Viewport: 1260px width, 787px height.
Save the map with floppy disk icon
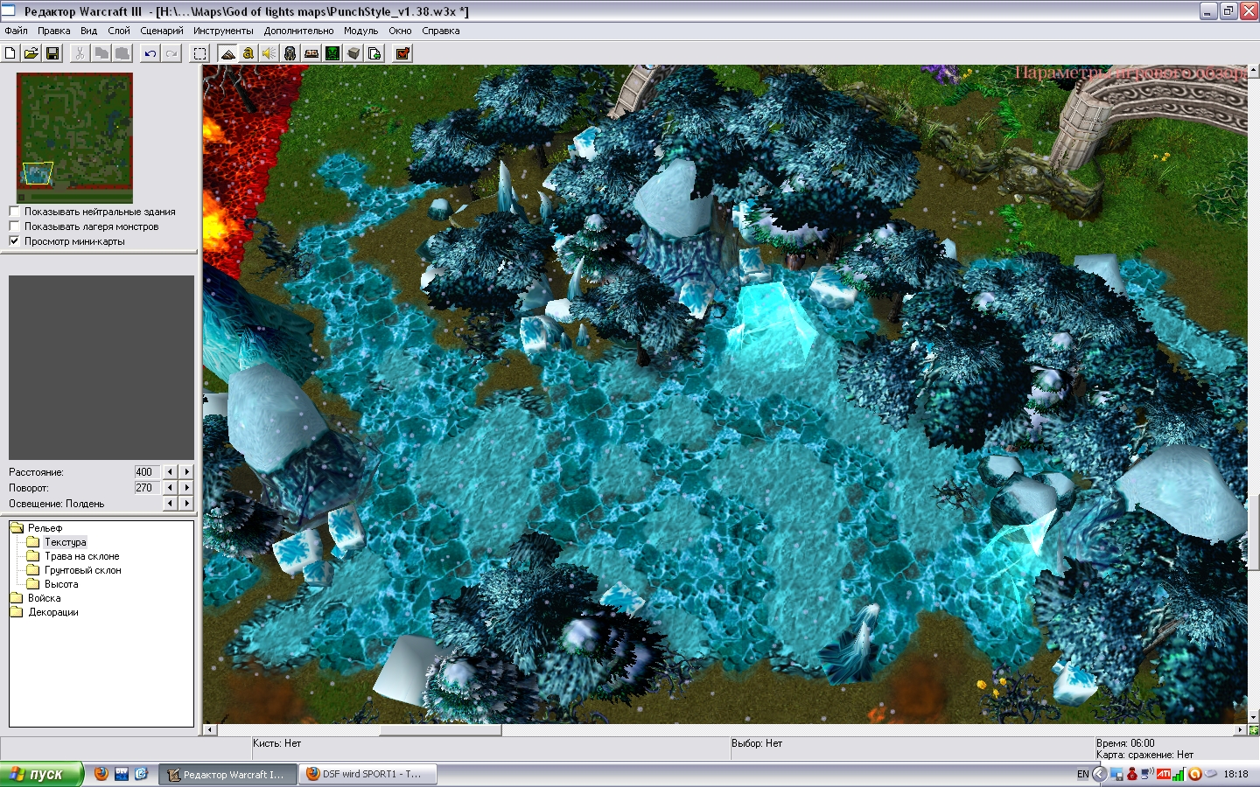(52, 53)
